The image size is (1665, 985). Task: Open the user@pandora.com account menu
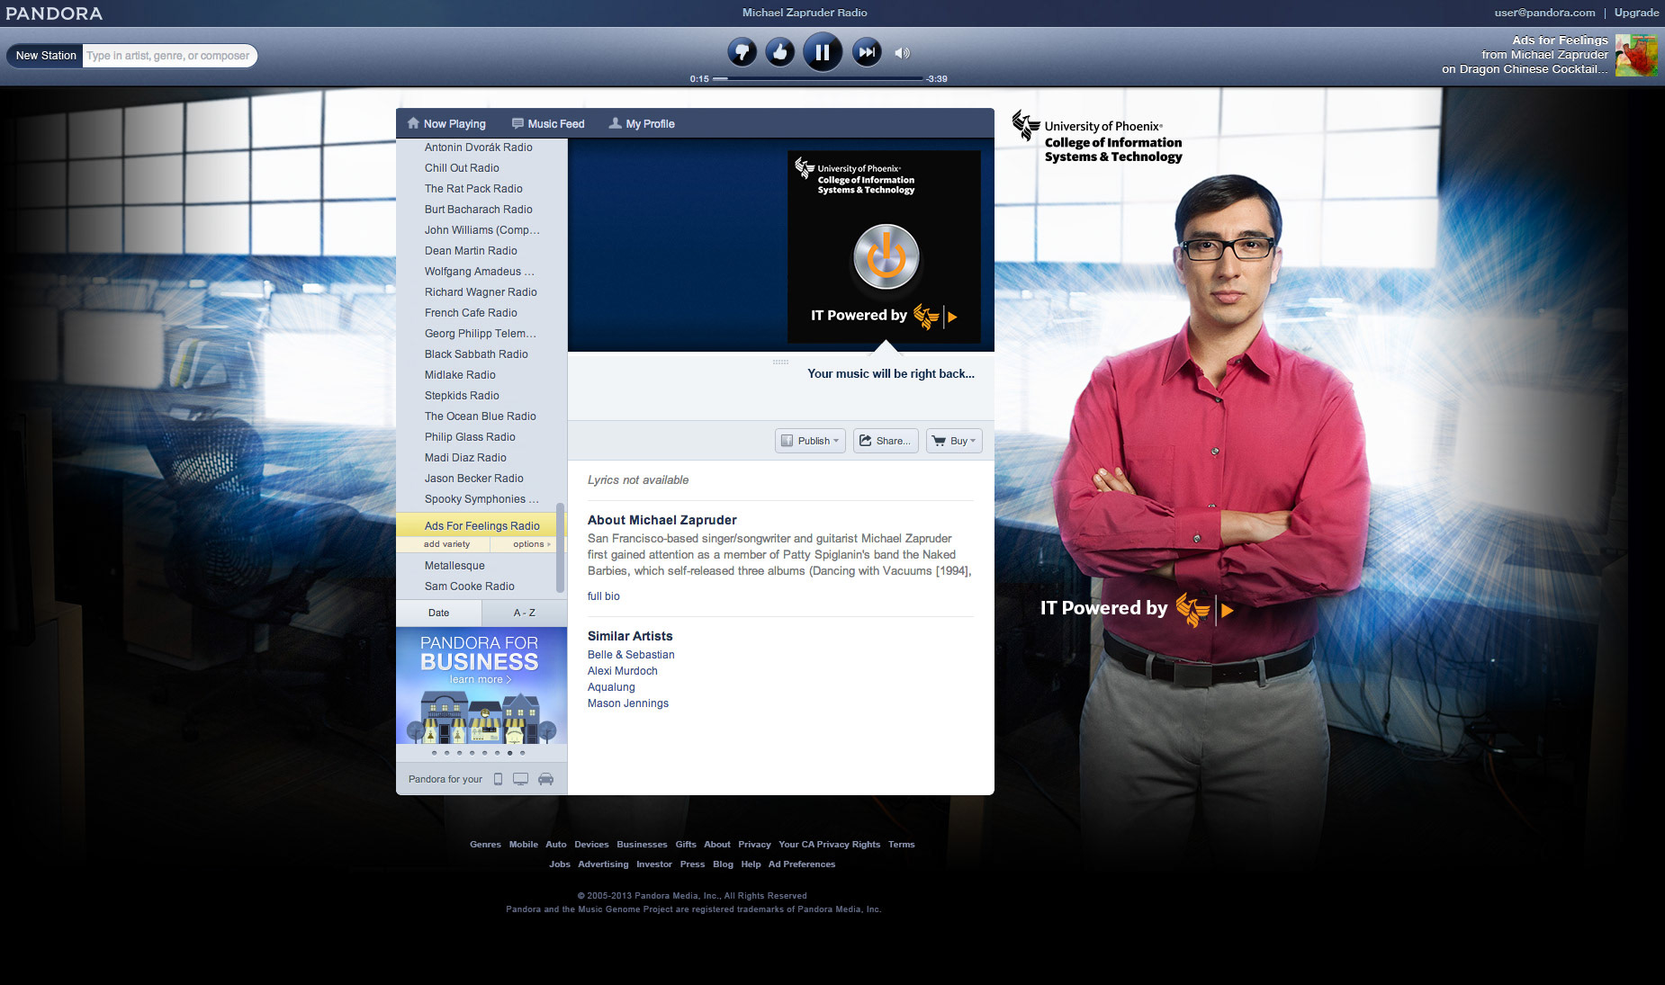pos(1544,13)
